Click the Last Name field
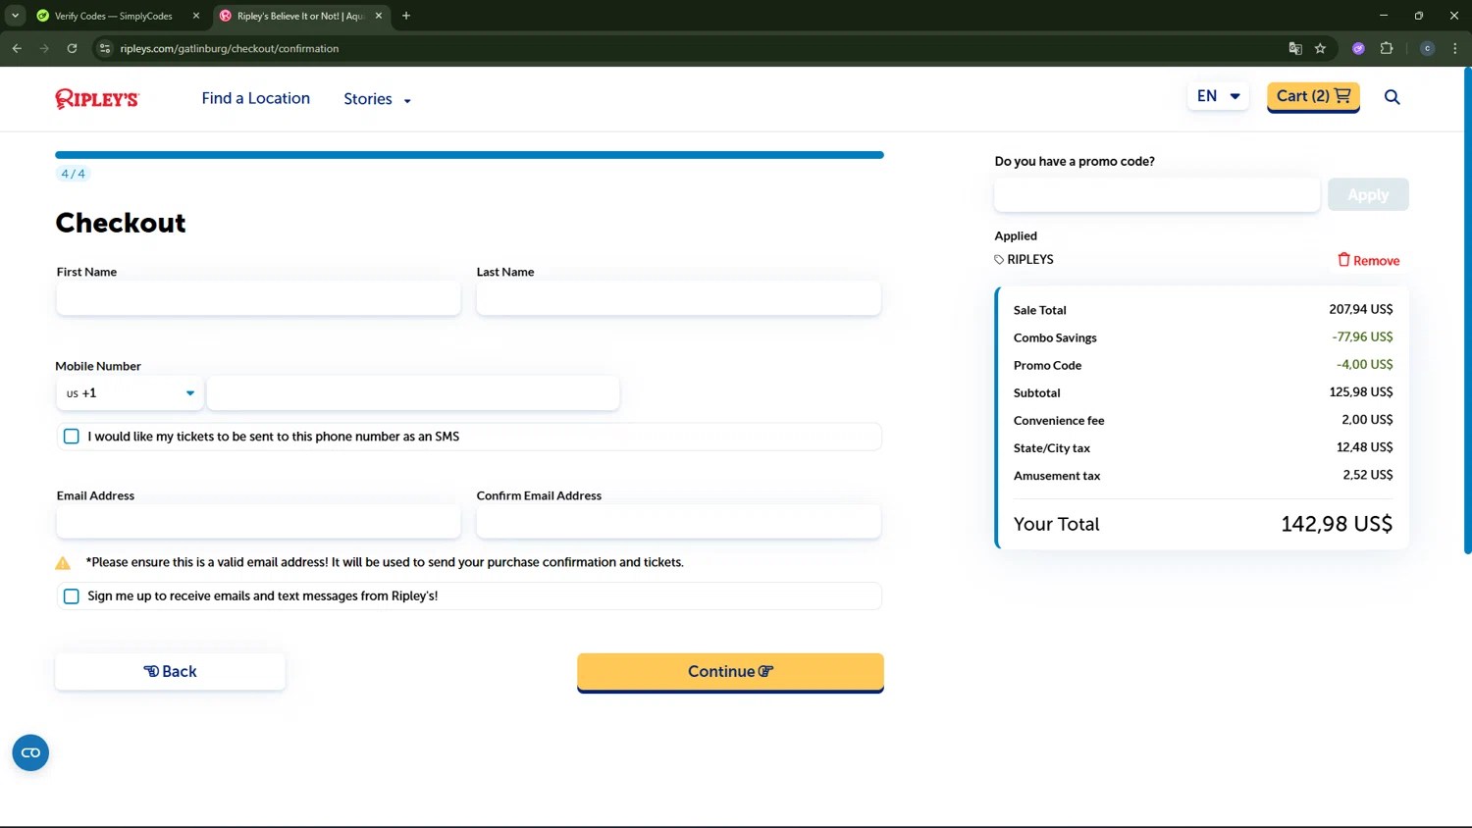Viewport: 1472px width, 828px height. tap(678, 298)
